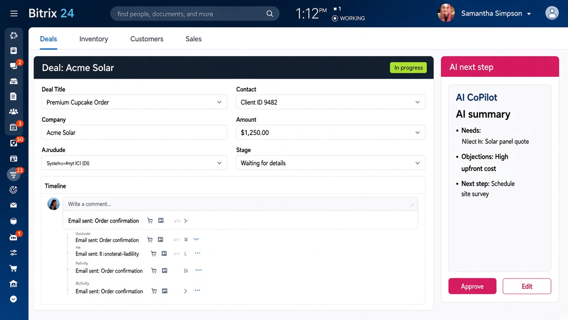Click the check circle icon in sidebar

(14, 299)
